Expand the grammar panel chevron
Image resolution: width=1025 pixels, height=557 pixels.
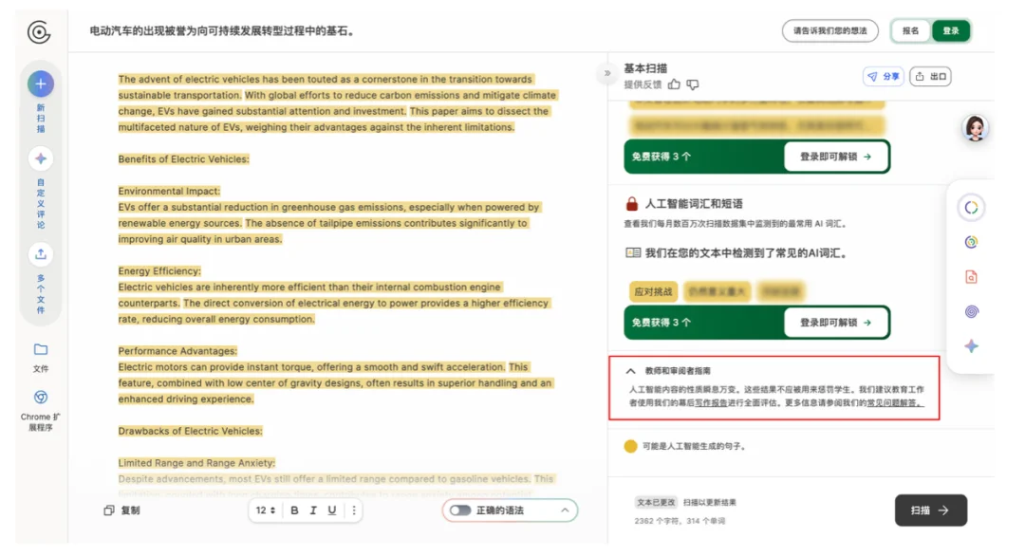tap(566, 510)
